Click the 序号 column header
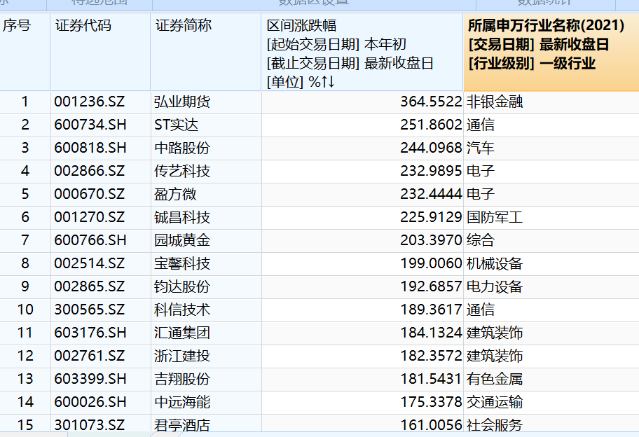This screenshot has width=639, height=437. pos(25,52)
